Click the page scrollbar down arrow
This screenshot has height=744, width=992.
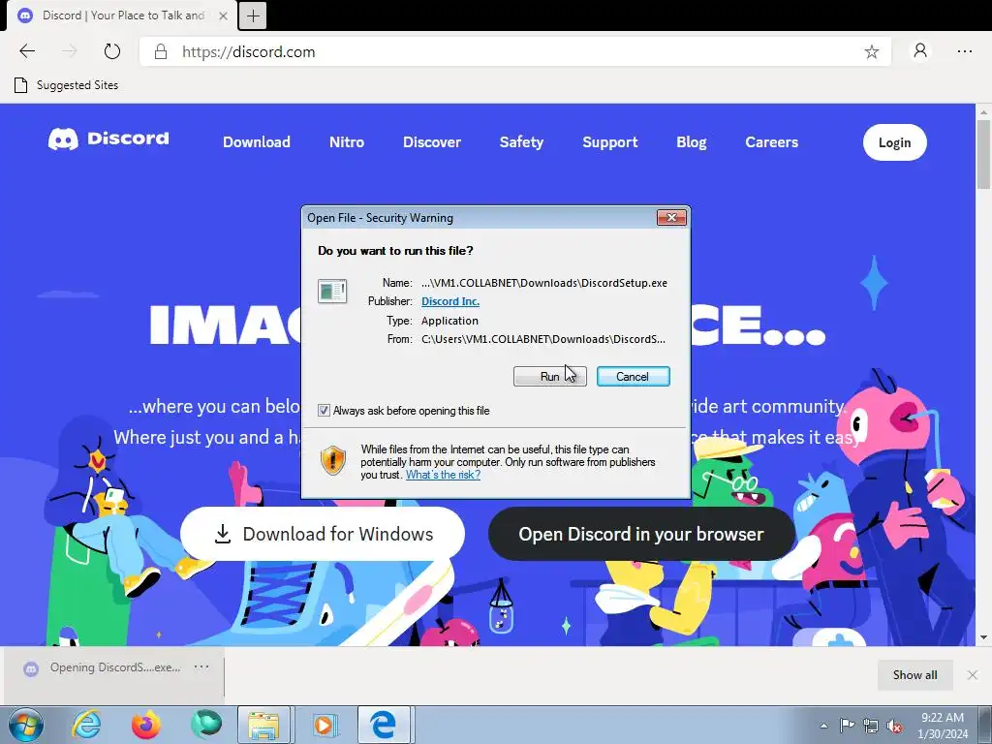point(983,637)
